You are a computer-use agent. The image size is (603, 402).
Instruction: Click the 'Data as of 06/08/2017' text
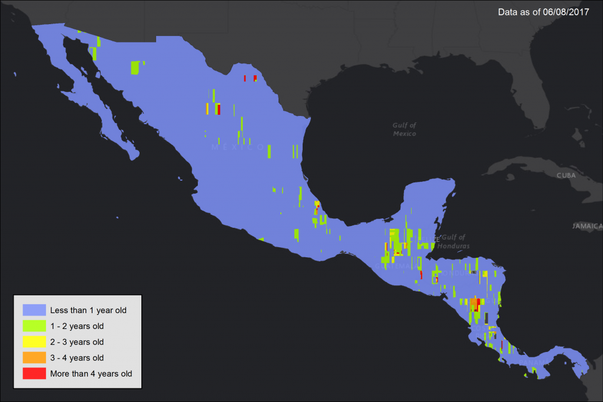point(543,12)
